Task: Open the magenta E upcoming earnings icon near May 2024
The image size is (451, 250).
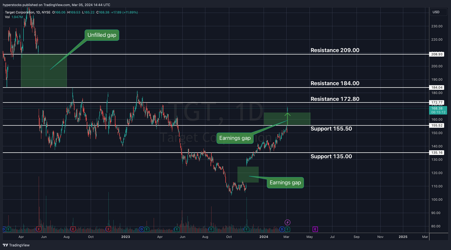Action: pos(315,229)
